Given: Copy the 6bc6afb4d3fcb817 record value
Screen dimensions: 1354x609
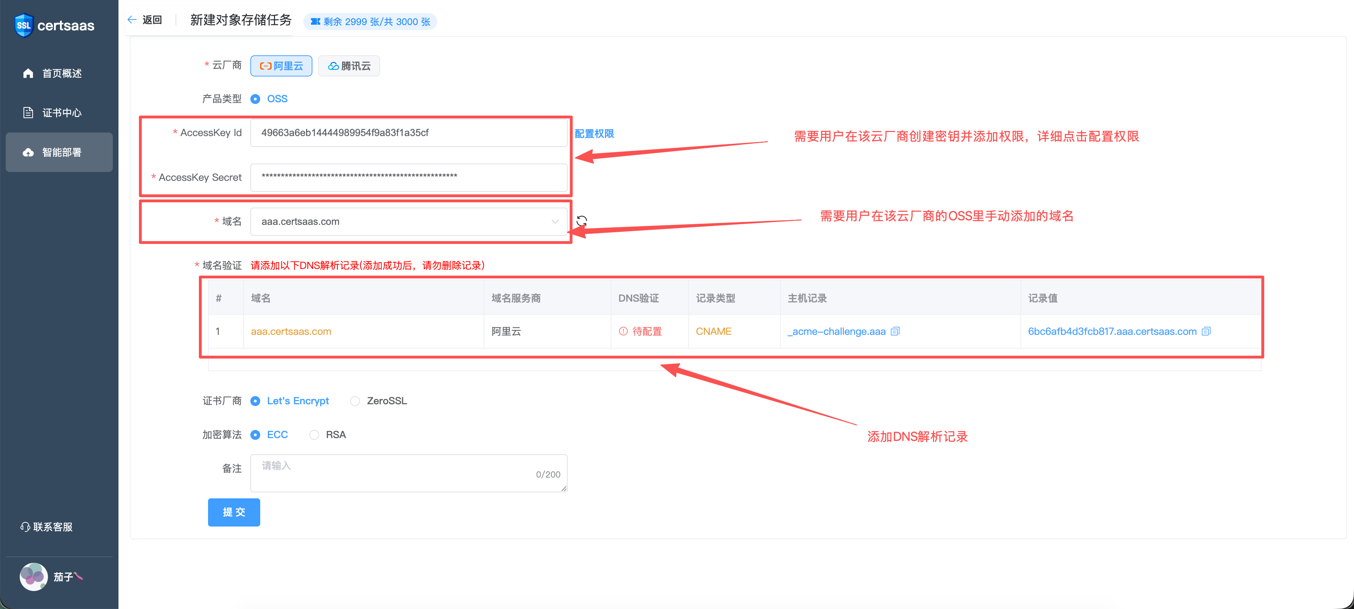Looking at the screenshot, I should pos(1206,331).
